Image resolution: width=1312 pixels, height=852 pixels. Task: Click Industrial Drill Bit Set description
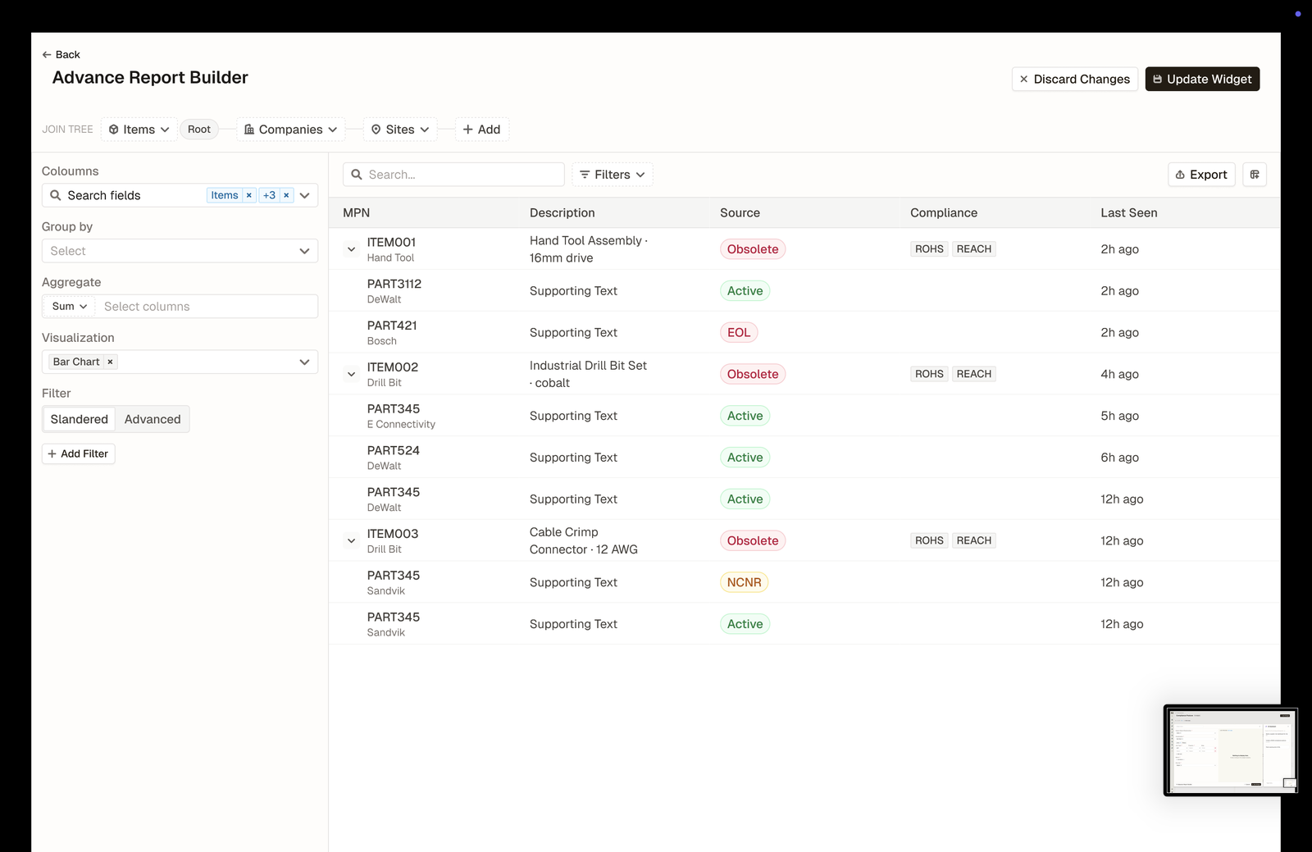(588, 374)
